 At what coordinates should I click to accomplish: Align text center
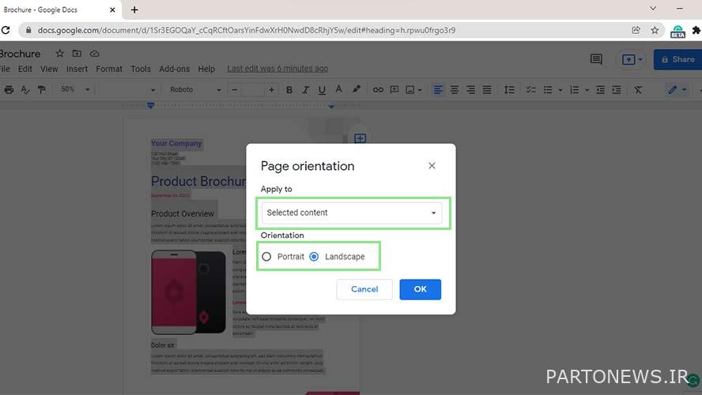454,90
